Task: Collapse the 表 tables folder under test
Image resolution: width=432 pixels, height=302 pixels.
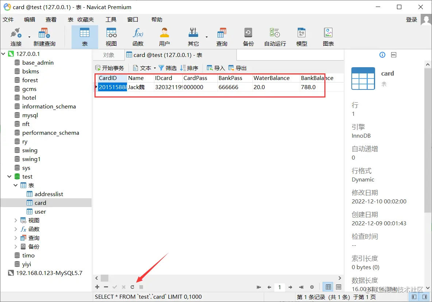Action: pyautogui.click(x=15, y=186)
